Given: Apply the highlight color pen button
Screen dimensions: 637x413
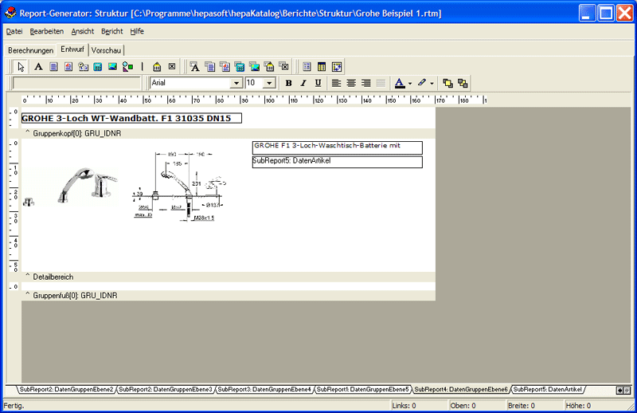Looking at the screenshot, I should click(422, 83).
